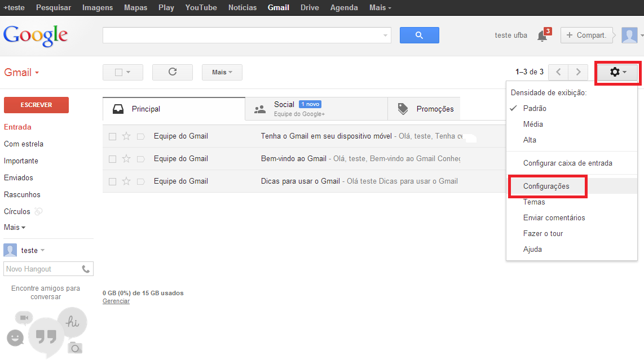Image resolution: width=644 pixels, height=360 pixels.
Task: Click the people icon on the Social tab
Action: coord(260,109)
